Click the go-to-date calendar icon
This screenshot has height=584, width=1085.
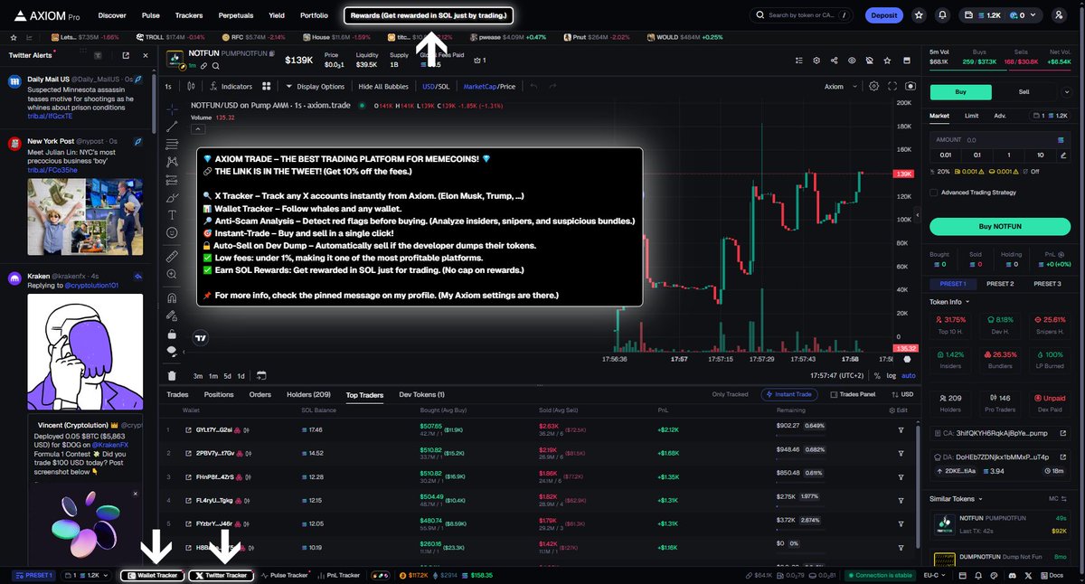tap(261, 375)
